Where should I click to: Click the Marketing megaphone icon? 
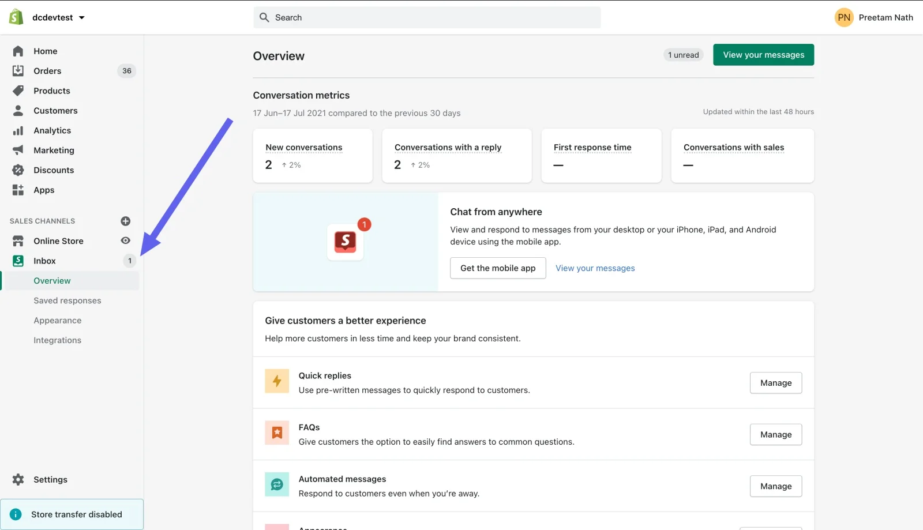tap(18, 150)
